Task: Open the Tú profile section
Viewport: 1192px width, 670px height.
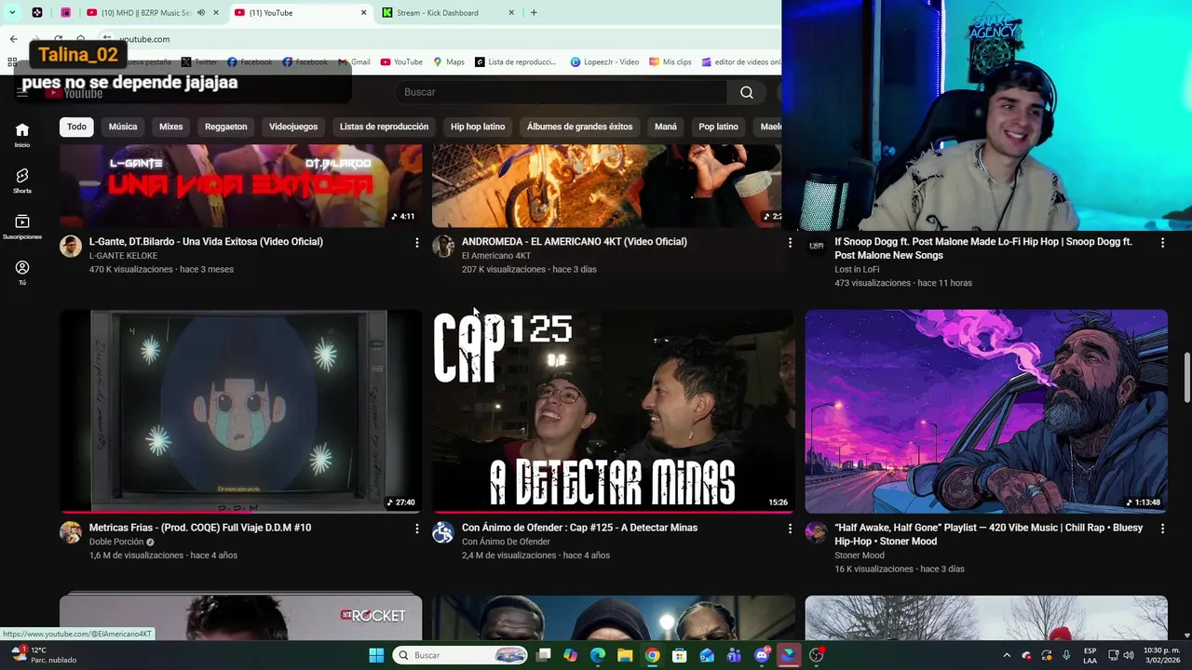Action: pos(22,273)
